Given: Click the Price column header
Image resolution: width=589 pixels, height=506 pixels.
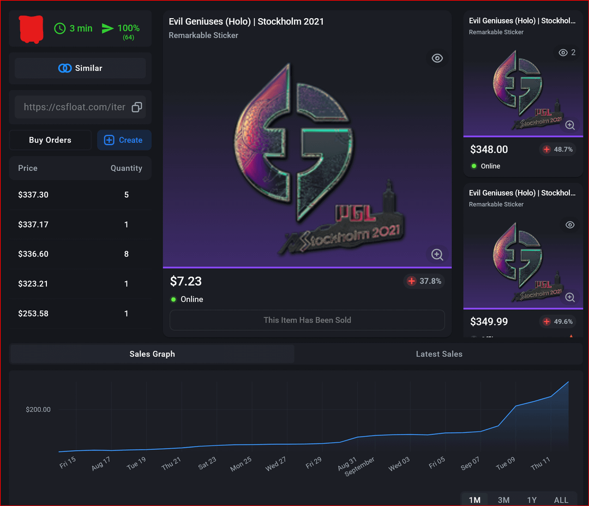Looking at the screenshot, I should pos(28,168).
